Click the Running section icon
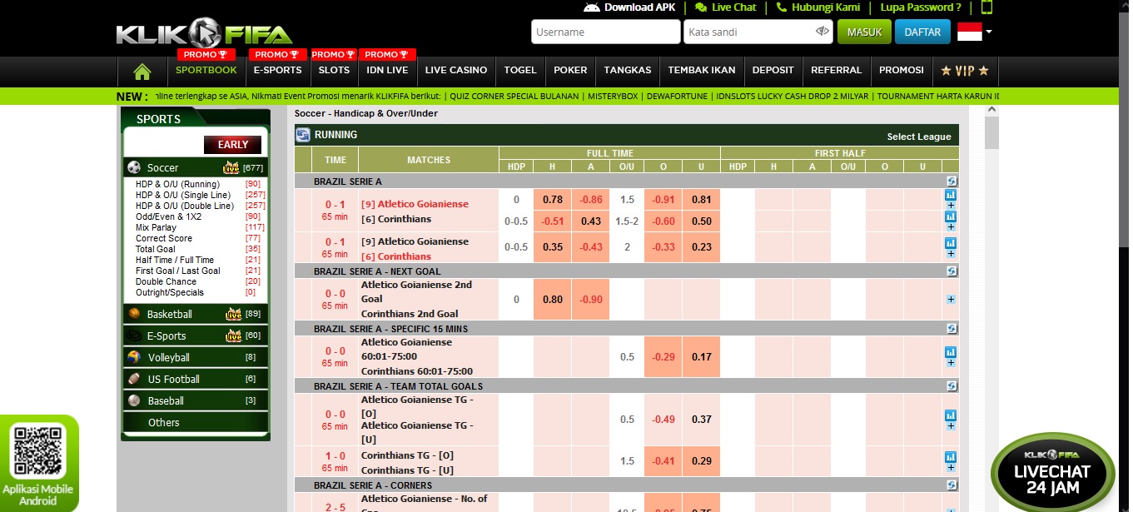This screenshot has width=1133, height=512. pos(303,135)
